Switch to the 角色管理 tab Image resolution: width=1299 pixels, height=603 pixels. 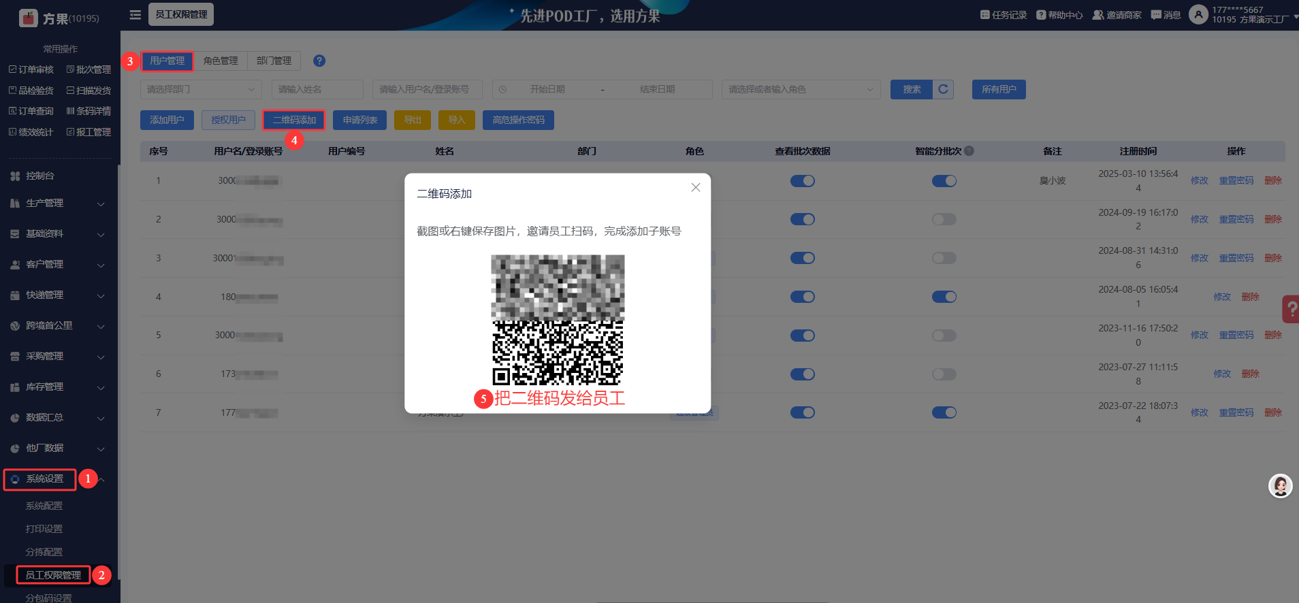point(221,61)
